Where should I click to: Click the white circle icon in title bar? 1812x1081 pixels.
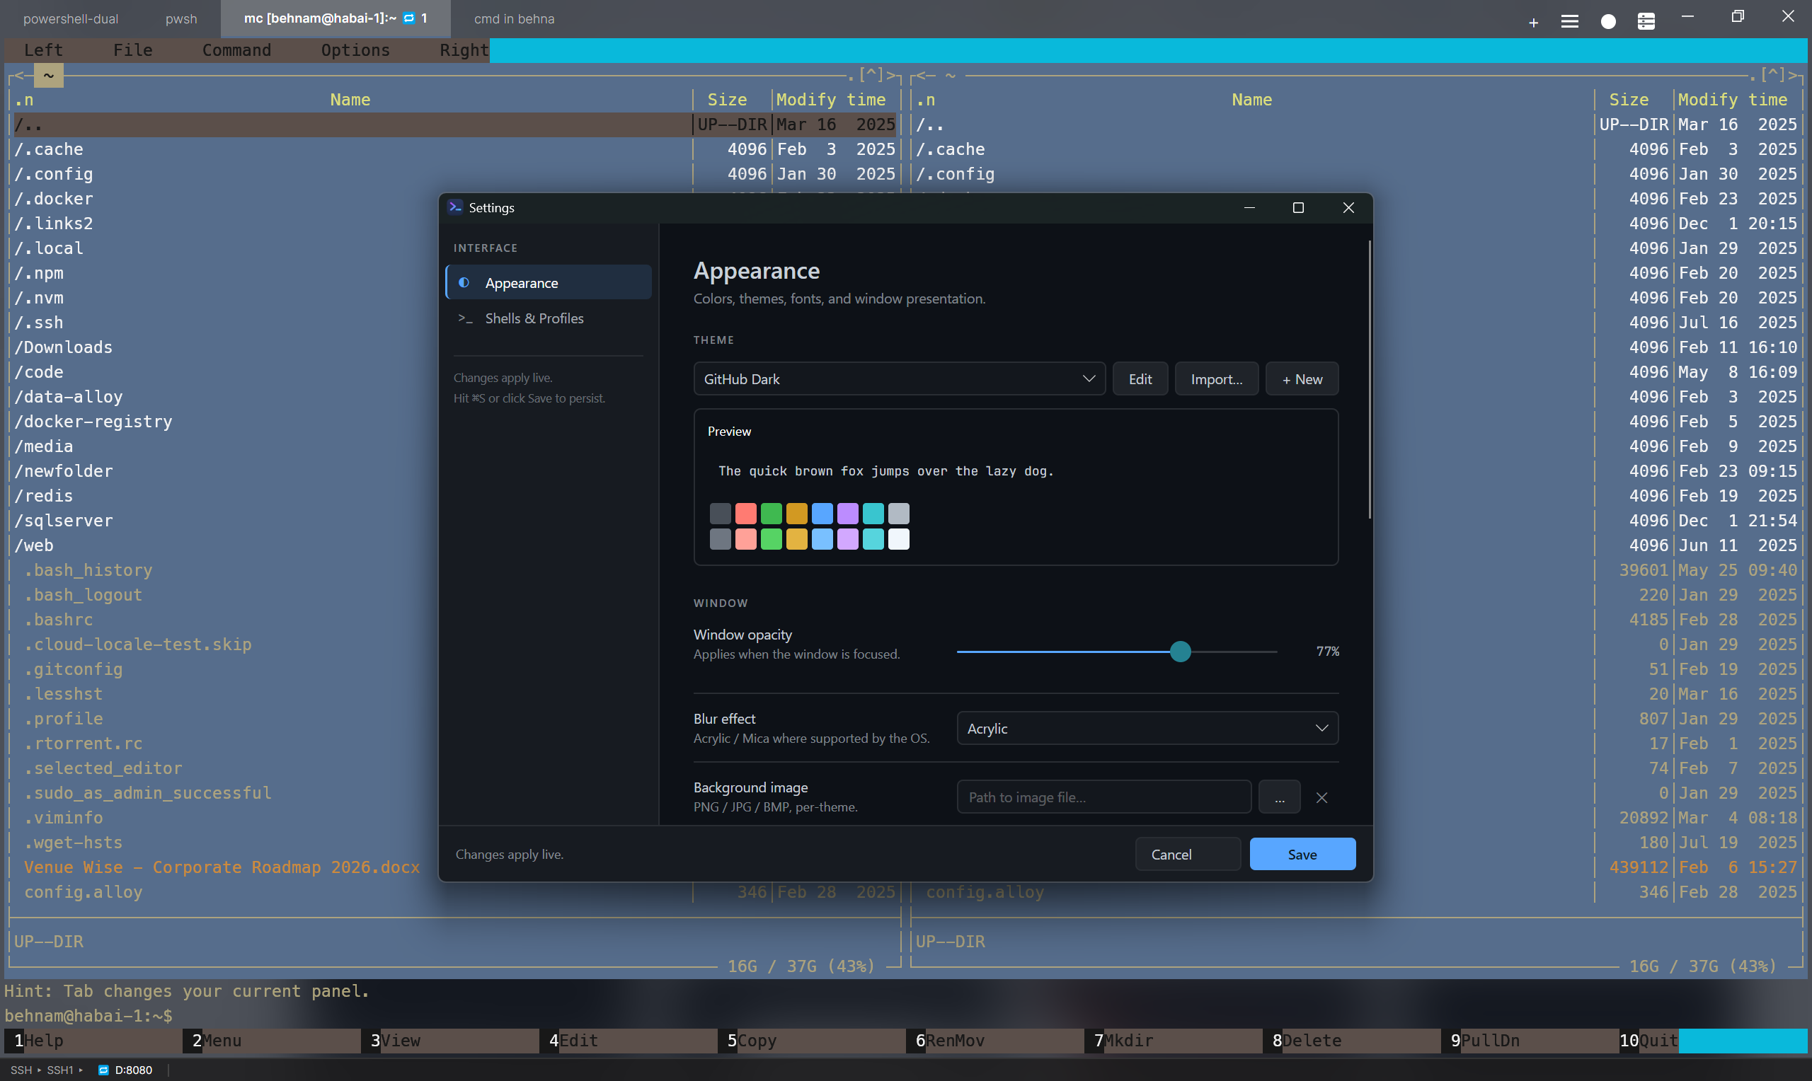[1608, 22]
